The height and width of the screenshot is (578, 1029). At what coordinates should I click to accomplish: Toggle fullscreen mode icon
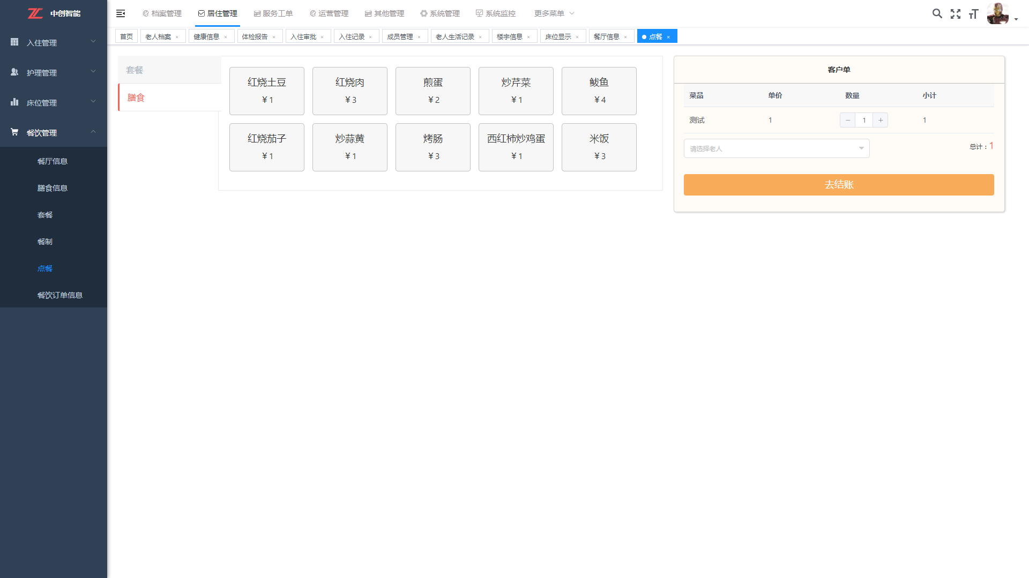tap(956, 14)
